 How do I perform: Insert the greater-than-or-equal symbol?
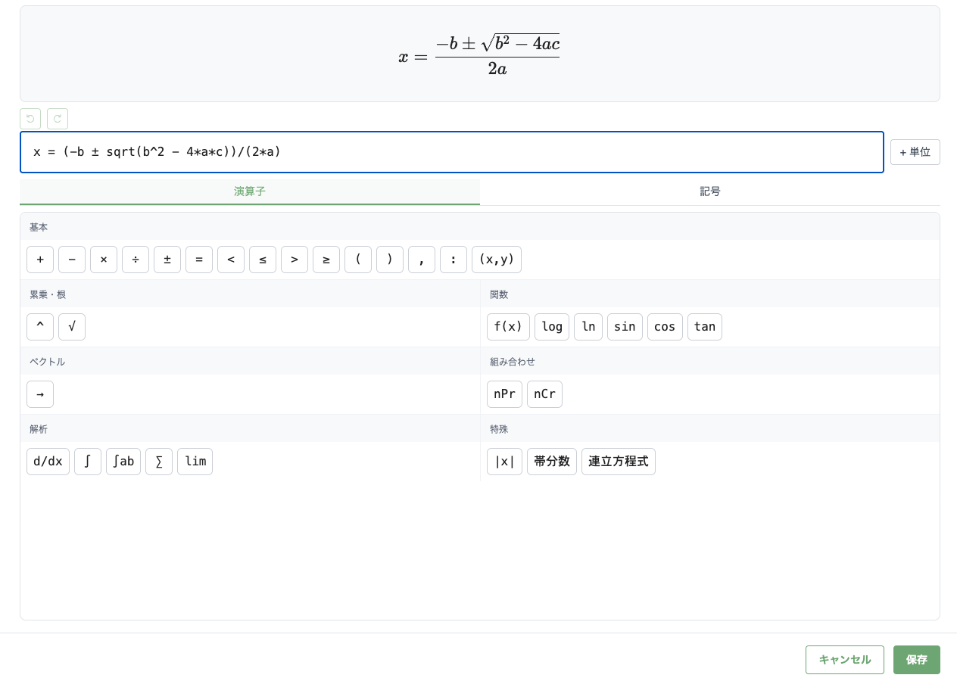[326, 260]
